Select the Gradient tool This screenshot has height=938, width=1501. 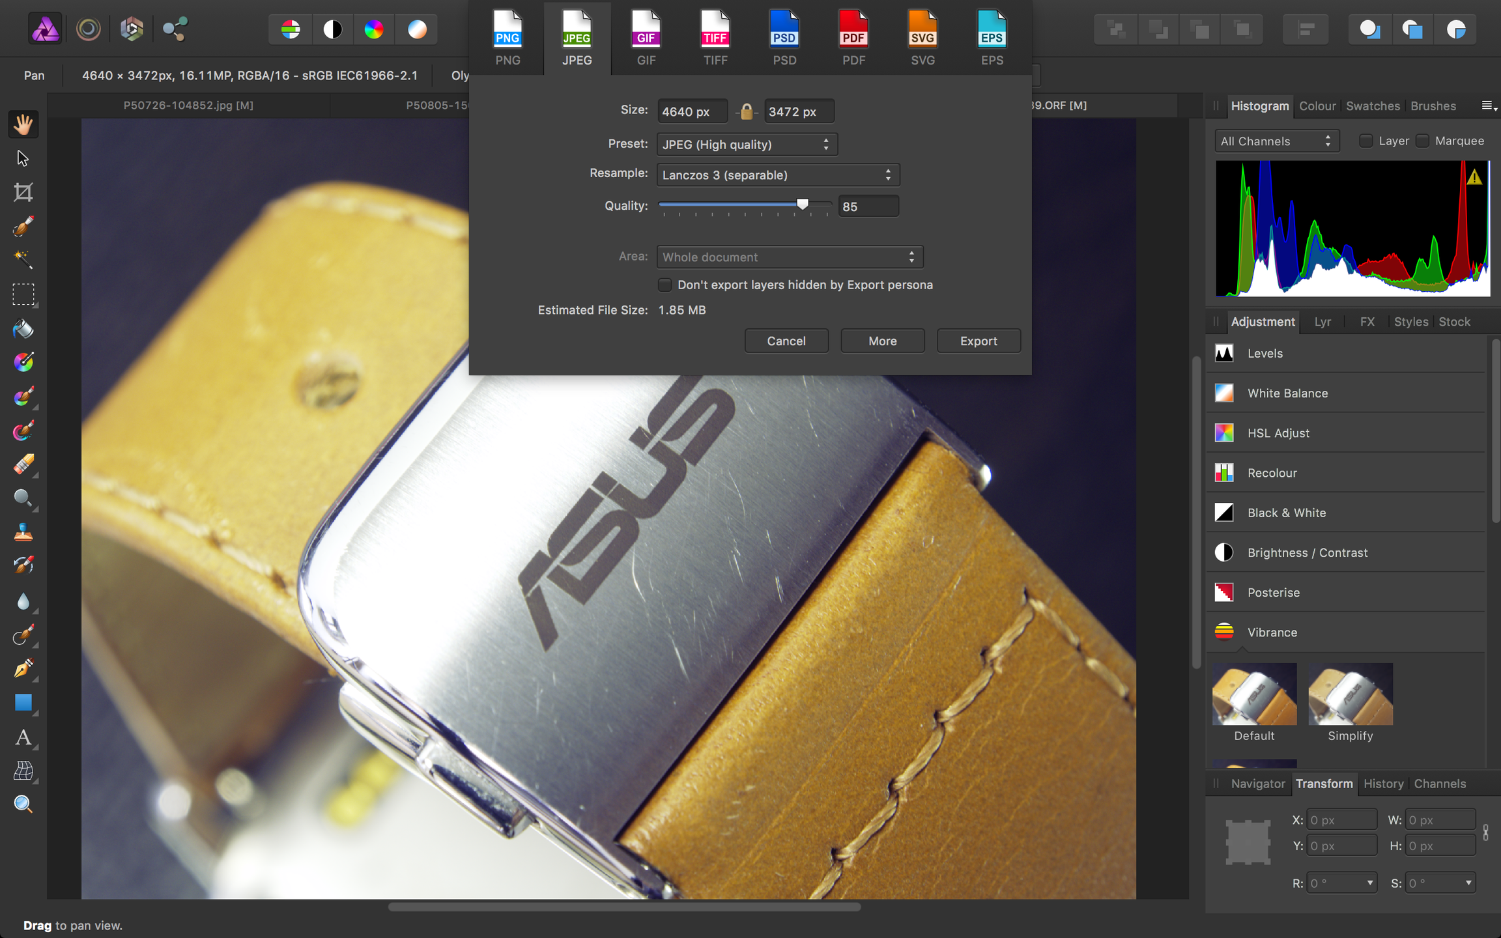(23, 362)
